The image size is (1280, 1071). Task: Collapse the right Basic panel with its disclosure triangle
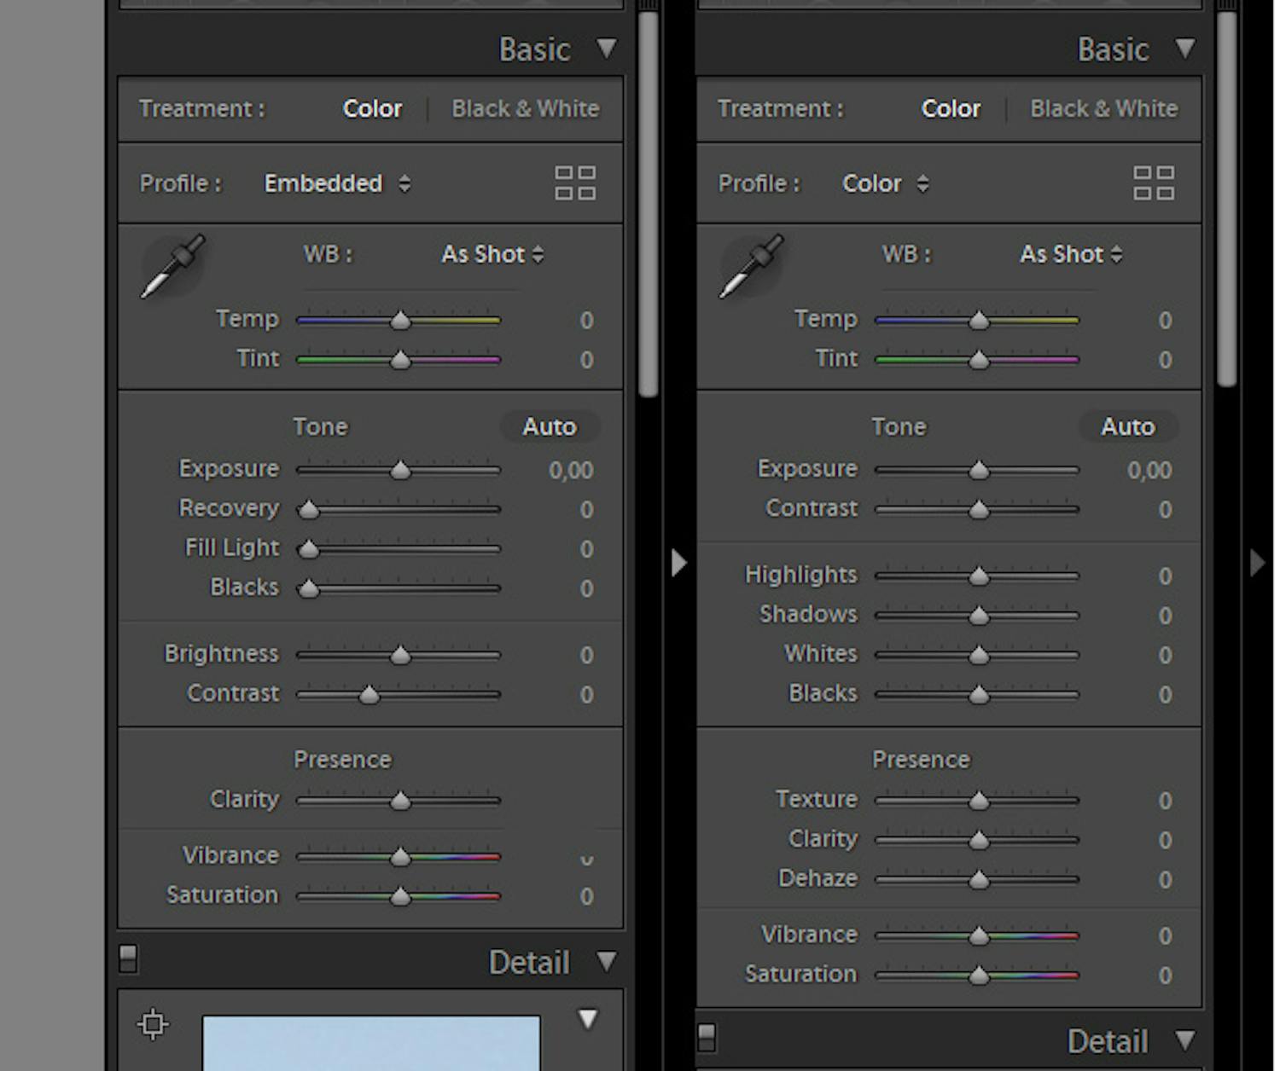click(x=1186, y=49)
